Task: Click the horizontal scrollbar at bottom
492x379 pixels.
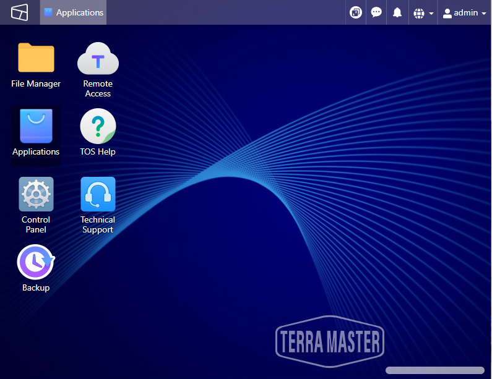Action: [x=435, y=370]
